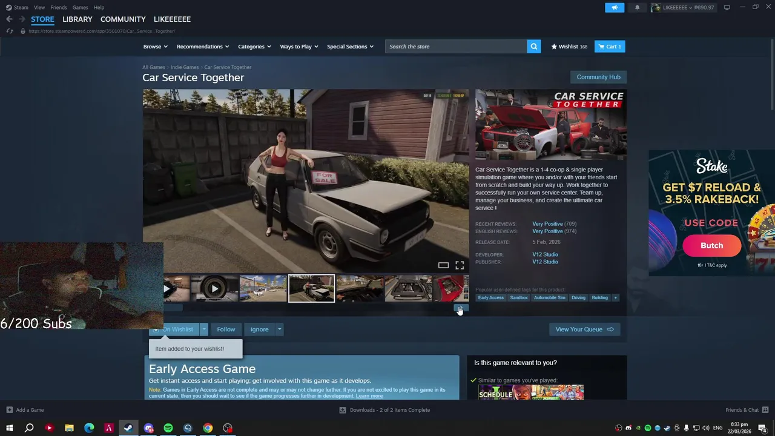Switch to the LIBRARY tab
This screenshot has height=436, width=775.
pos(77,19)
